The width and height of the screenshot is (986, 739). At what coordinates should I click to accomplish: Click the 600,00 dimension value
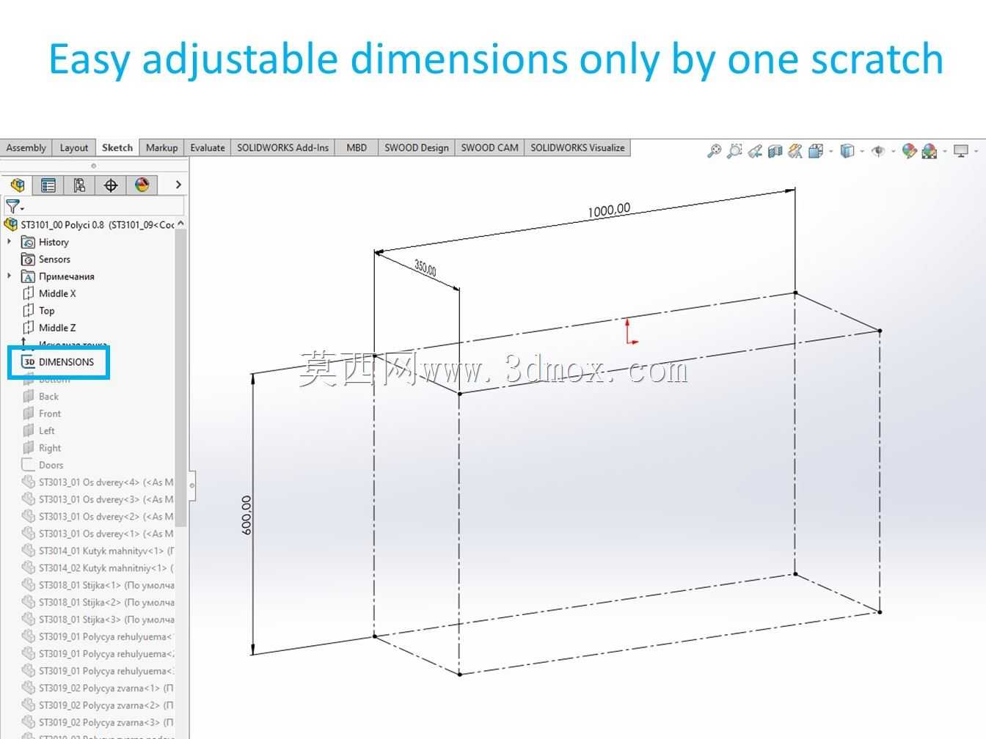tap(246, 515)
